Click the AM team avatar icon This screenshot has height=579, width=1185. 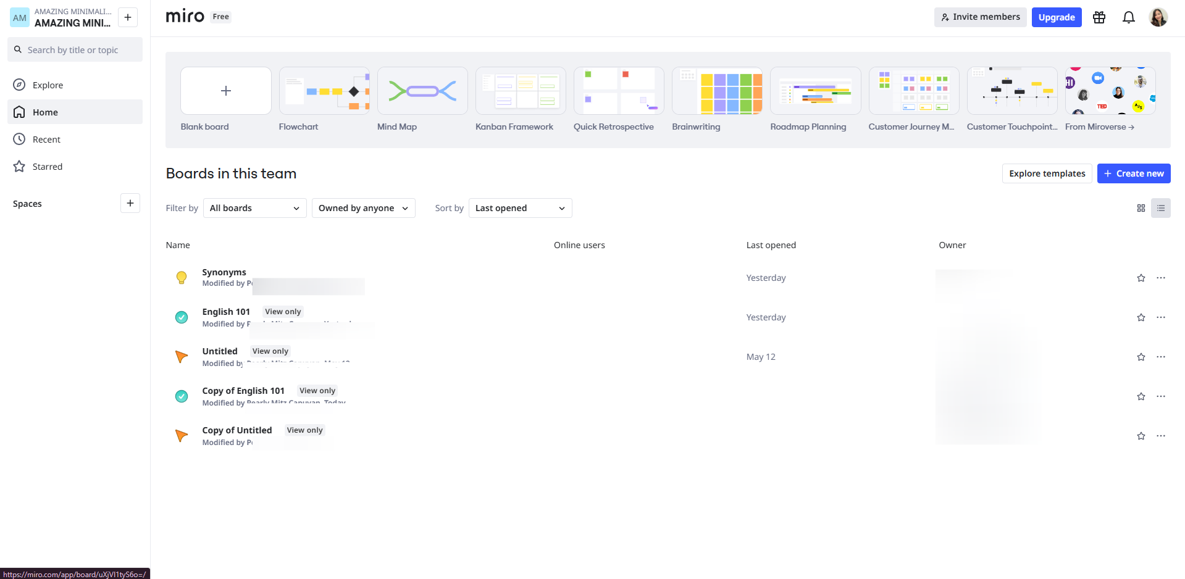[20, 17]
